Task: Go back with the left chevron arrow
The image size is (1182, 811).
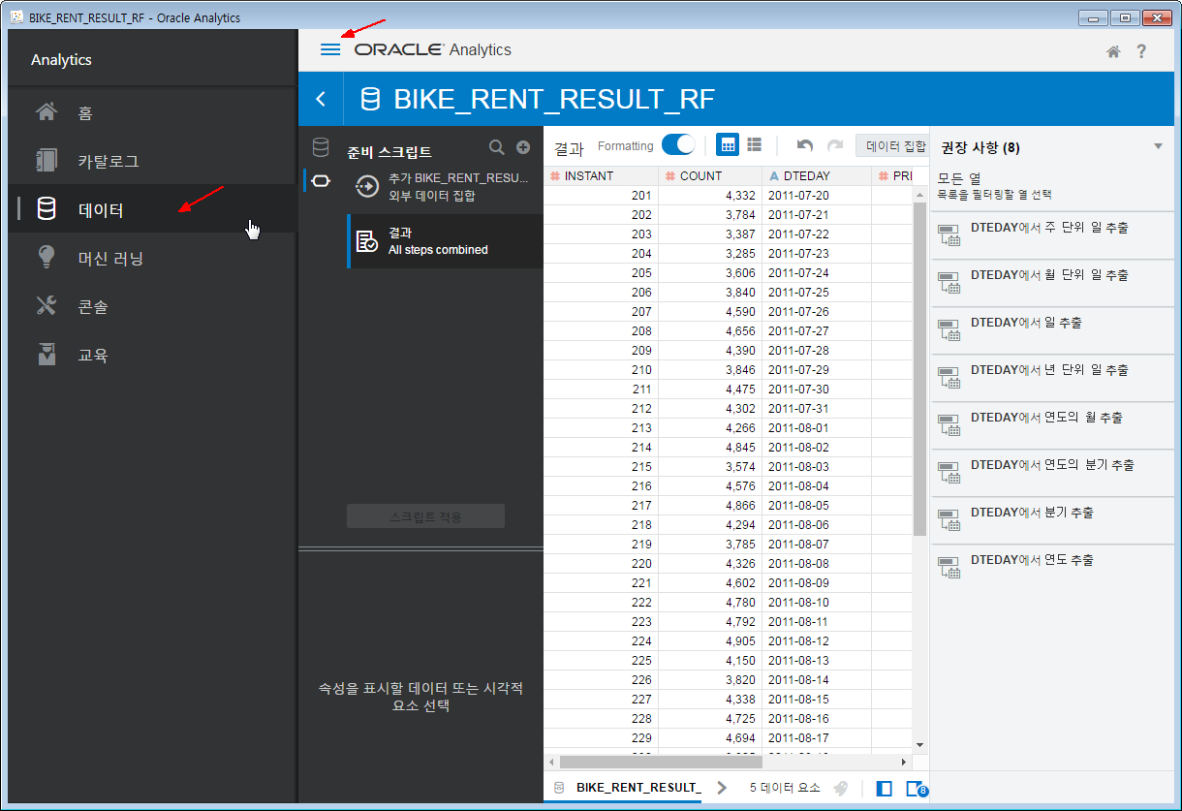Action: (321, 99)
